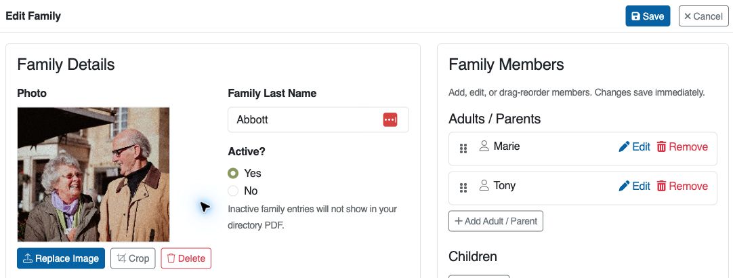Click the Children heading
The width and height of the screenshot is (733, 278).
tap(473, 256)
